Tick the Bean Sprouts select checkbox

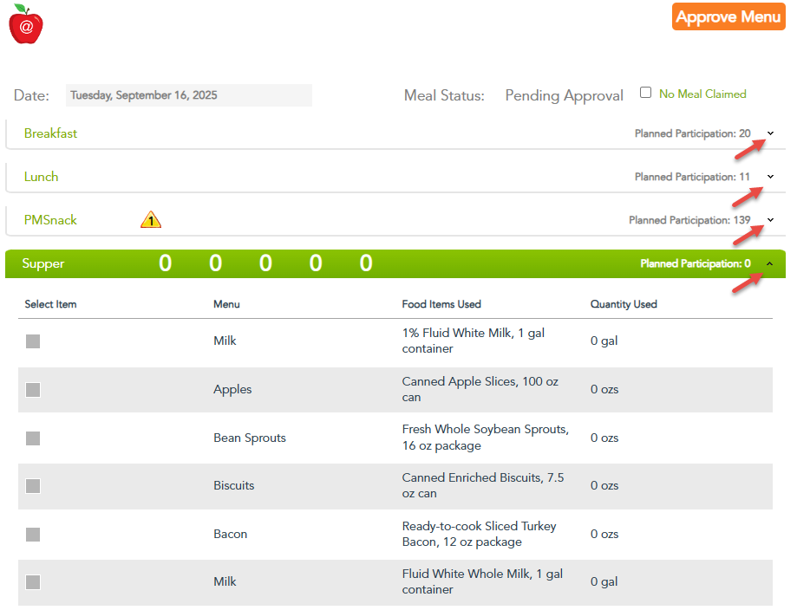[x=33, y=438]
